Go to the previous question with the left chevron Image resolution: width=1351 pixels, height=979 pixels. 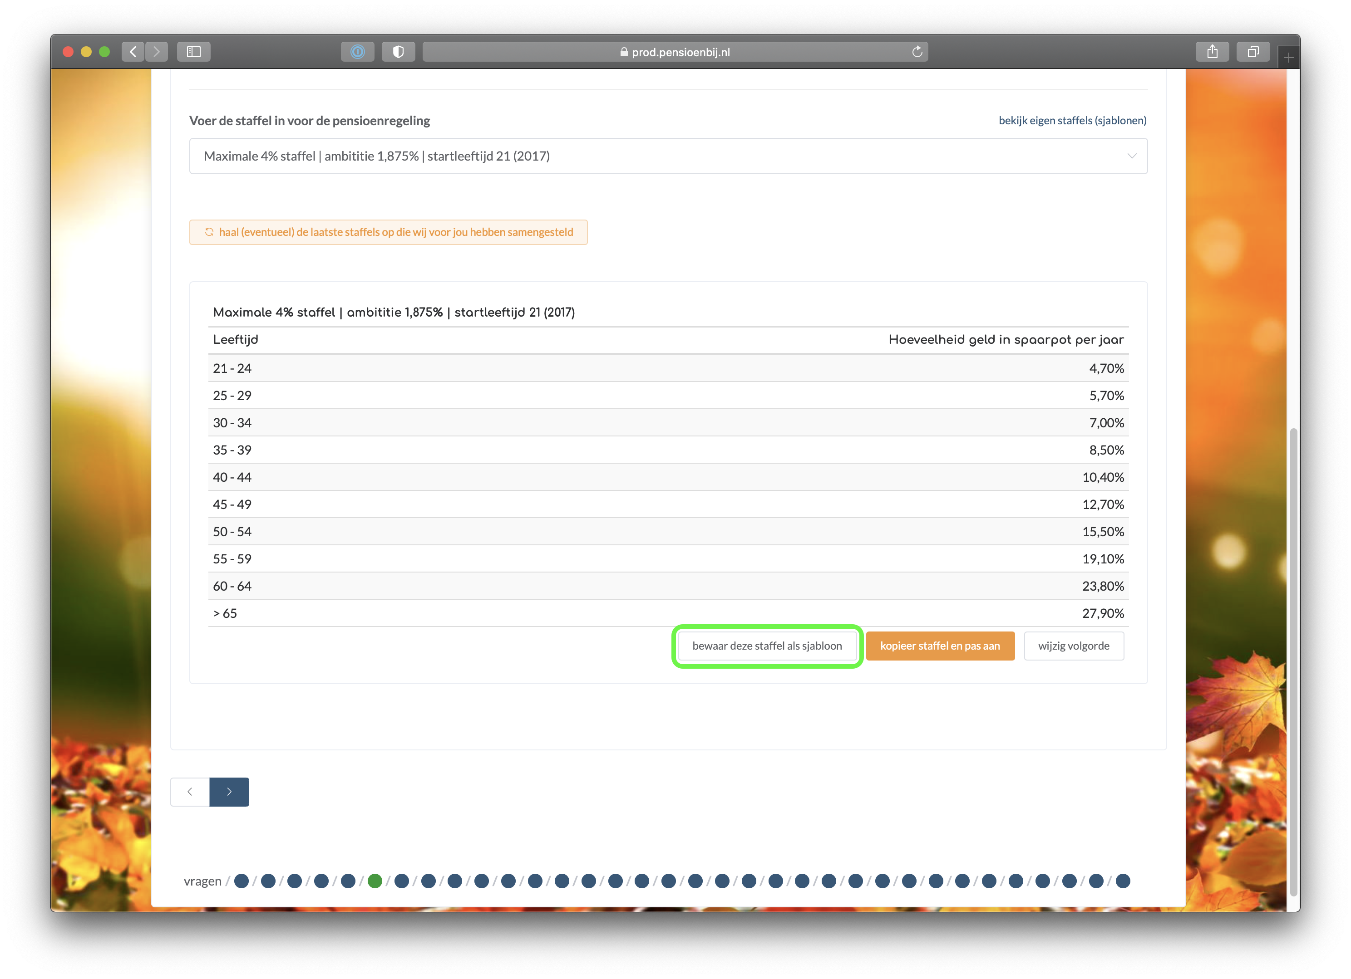click(190, 792)
